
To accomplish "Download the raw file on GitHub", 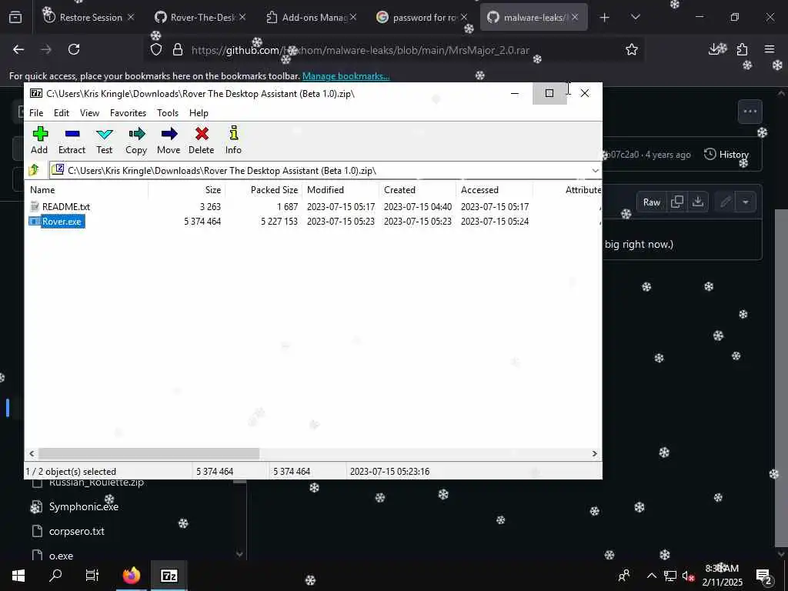I will tap(697, 202).
